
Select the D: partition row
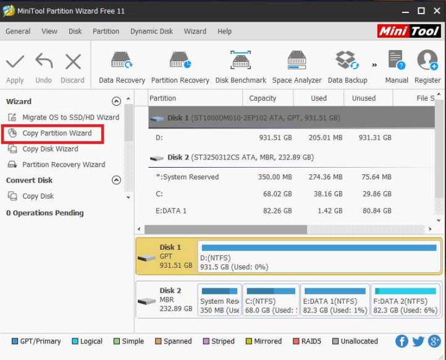pyautogui.click(x=292, y=137)
